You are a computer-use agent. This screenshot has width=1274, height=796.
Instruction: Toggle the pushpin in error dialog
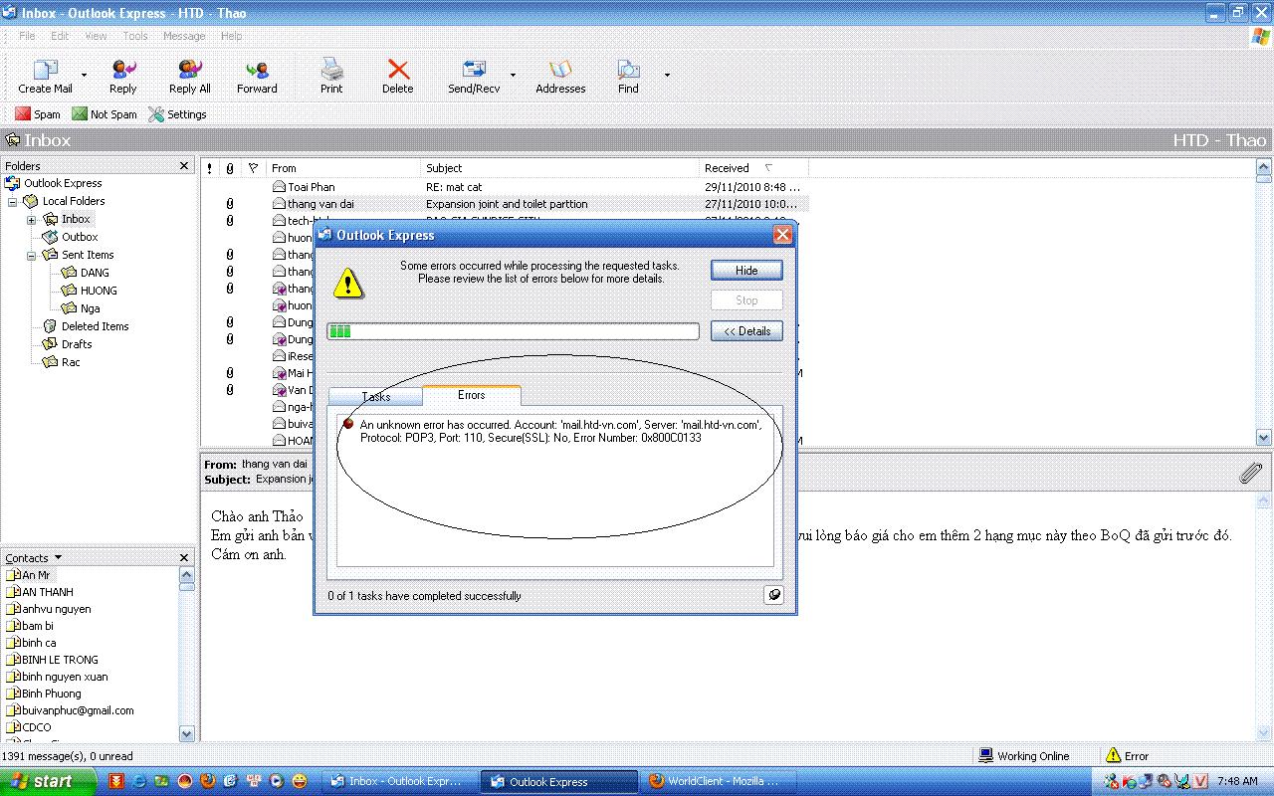click(773, 595)
